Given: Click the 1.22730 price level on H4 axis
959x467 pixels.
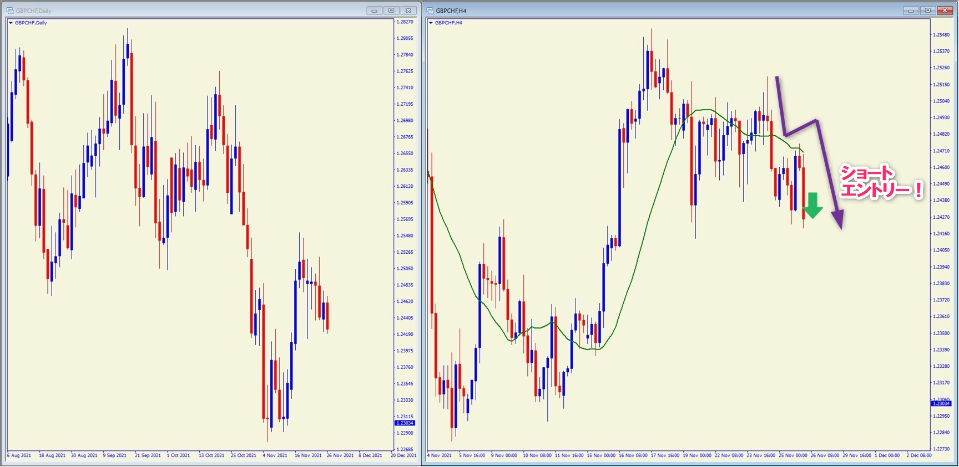Looking at the screenshot, I should click(x=941, y=449).
